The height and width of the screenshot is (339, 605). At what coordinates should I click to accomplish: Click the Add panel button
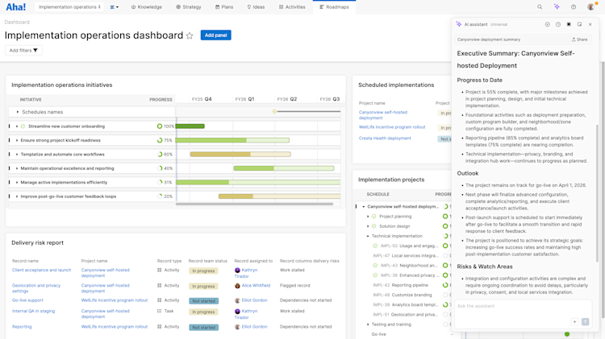[x=215, y=35]
